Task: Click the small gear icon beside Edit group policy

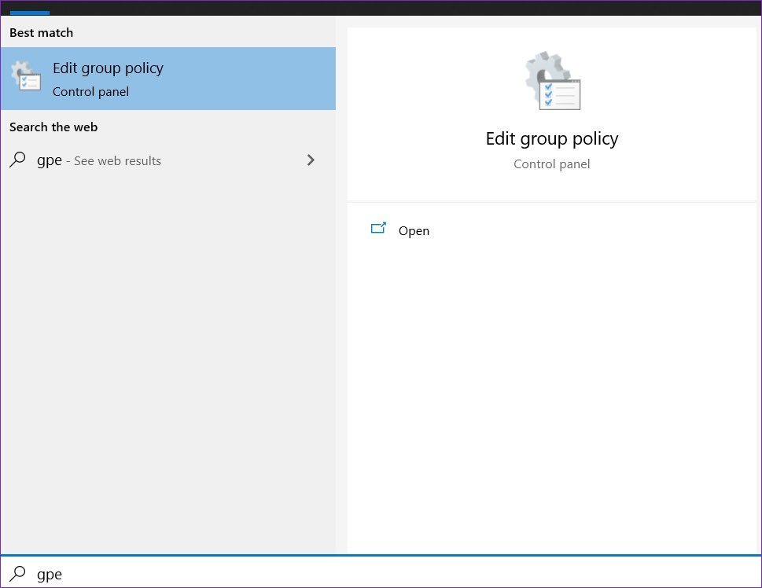Action: 26,76
